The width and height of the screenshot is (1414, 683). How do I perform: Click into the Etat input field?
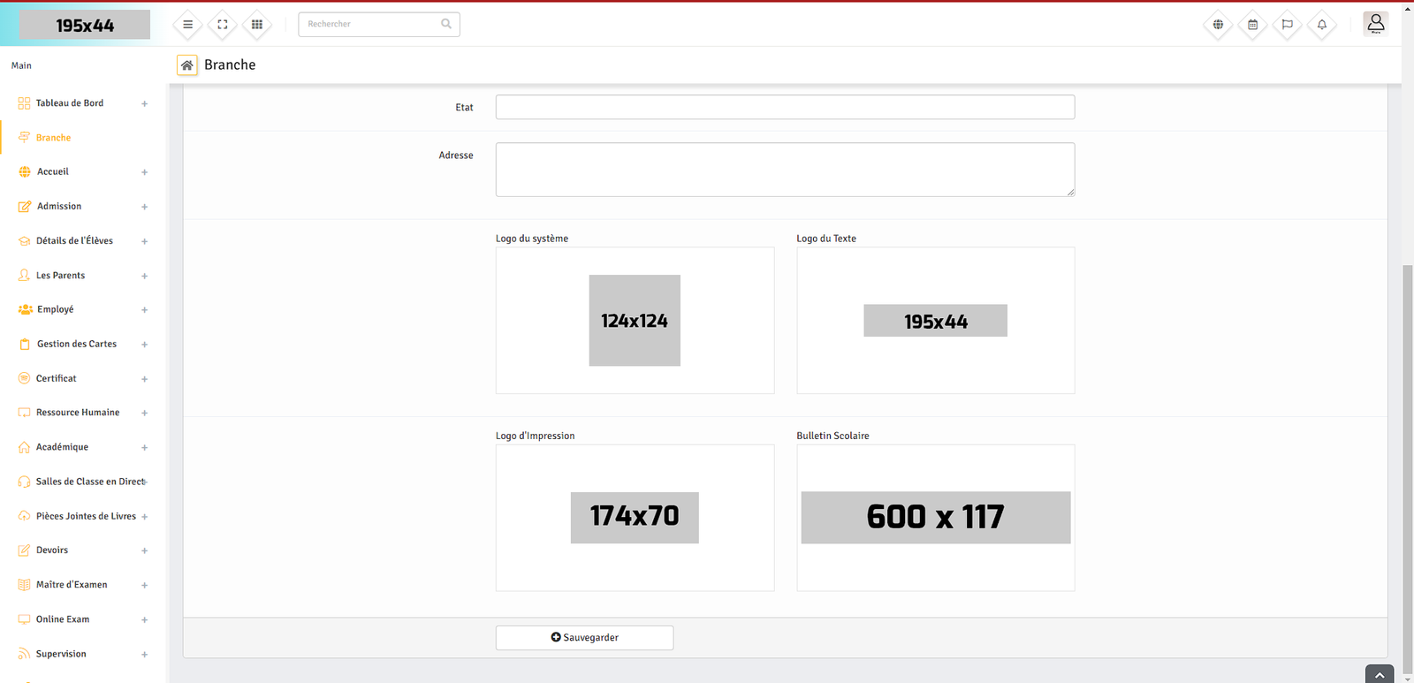[x=785, y=107]
